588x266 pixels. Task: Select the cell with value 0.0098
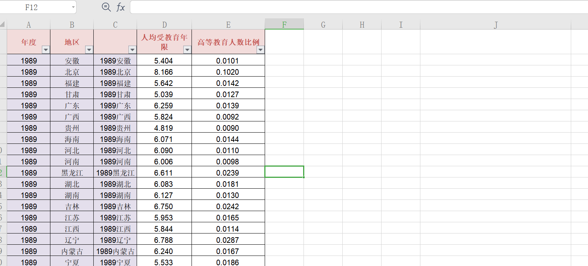click(228, 161)
